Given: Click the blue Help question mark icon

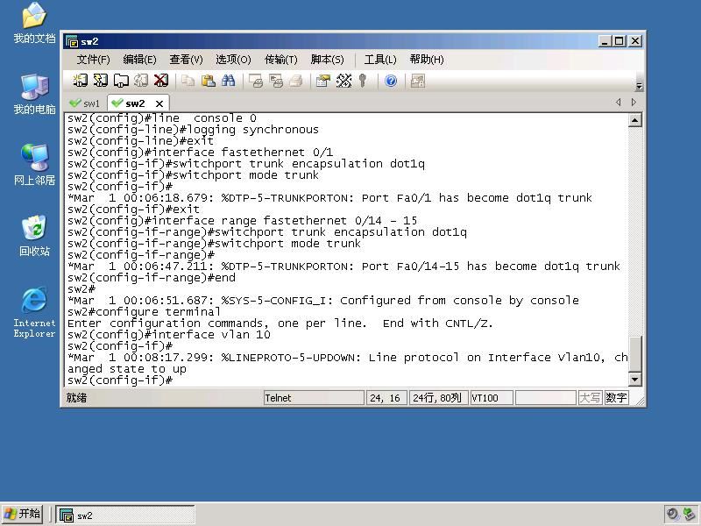Looking at the screenshot, I should click(391, 81).
